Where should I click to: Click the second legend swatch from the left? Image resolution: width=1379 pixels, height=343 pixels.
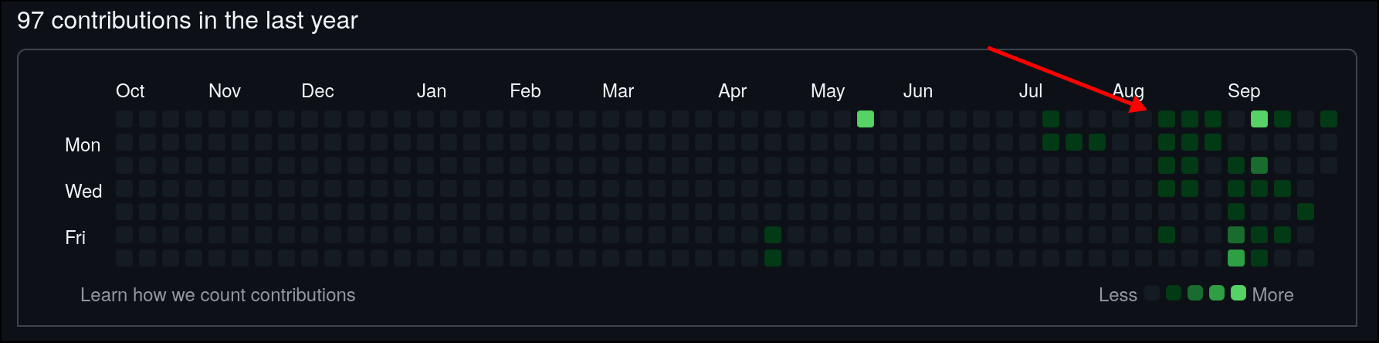tap(1174, 293)
